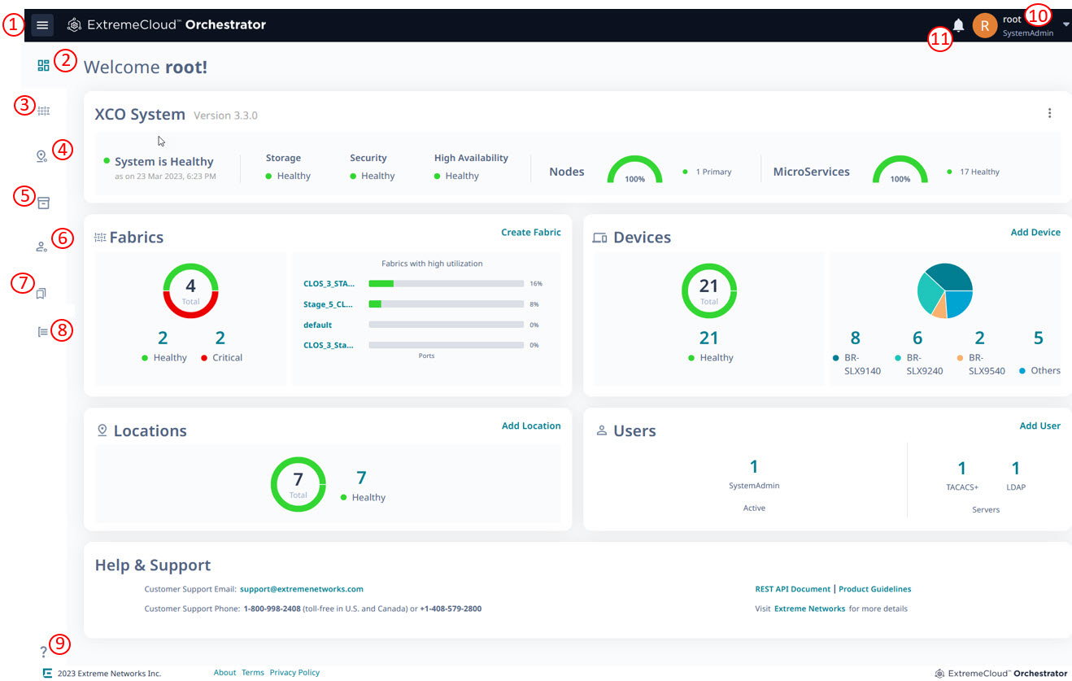The height and width of the screenshot is (681, 1072).
Task: Click the Stage_5_CL... 8% utilization bar
Action: [446, 304]
